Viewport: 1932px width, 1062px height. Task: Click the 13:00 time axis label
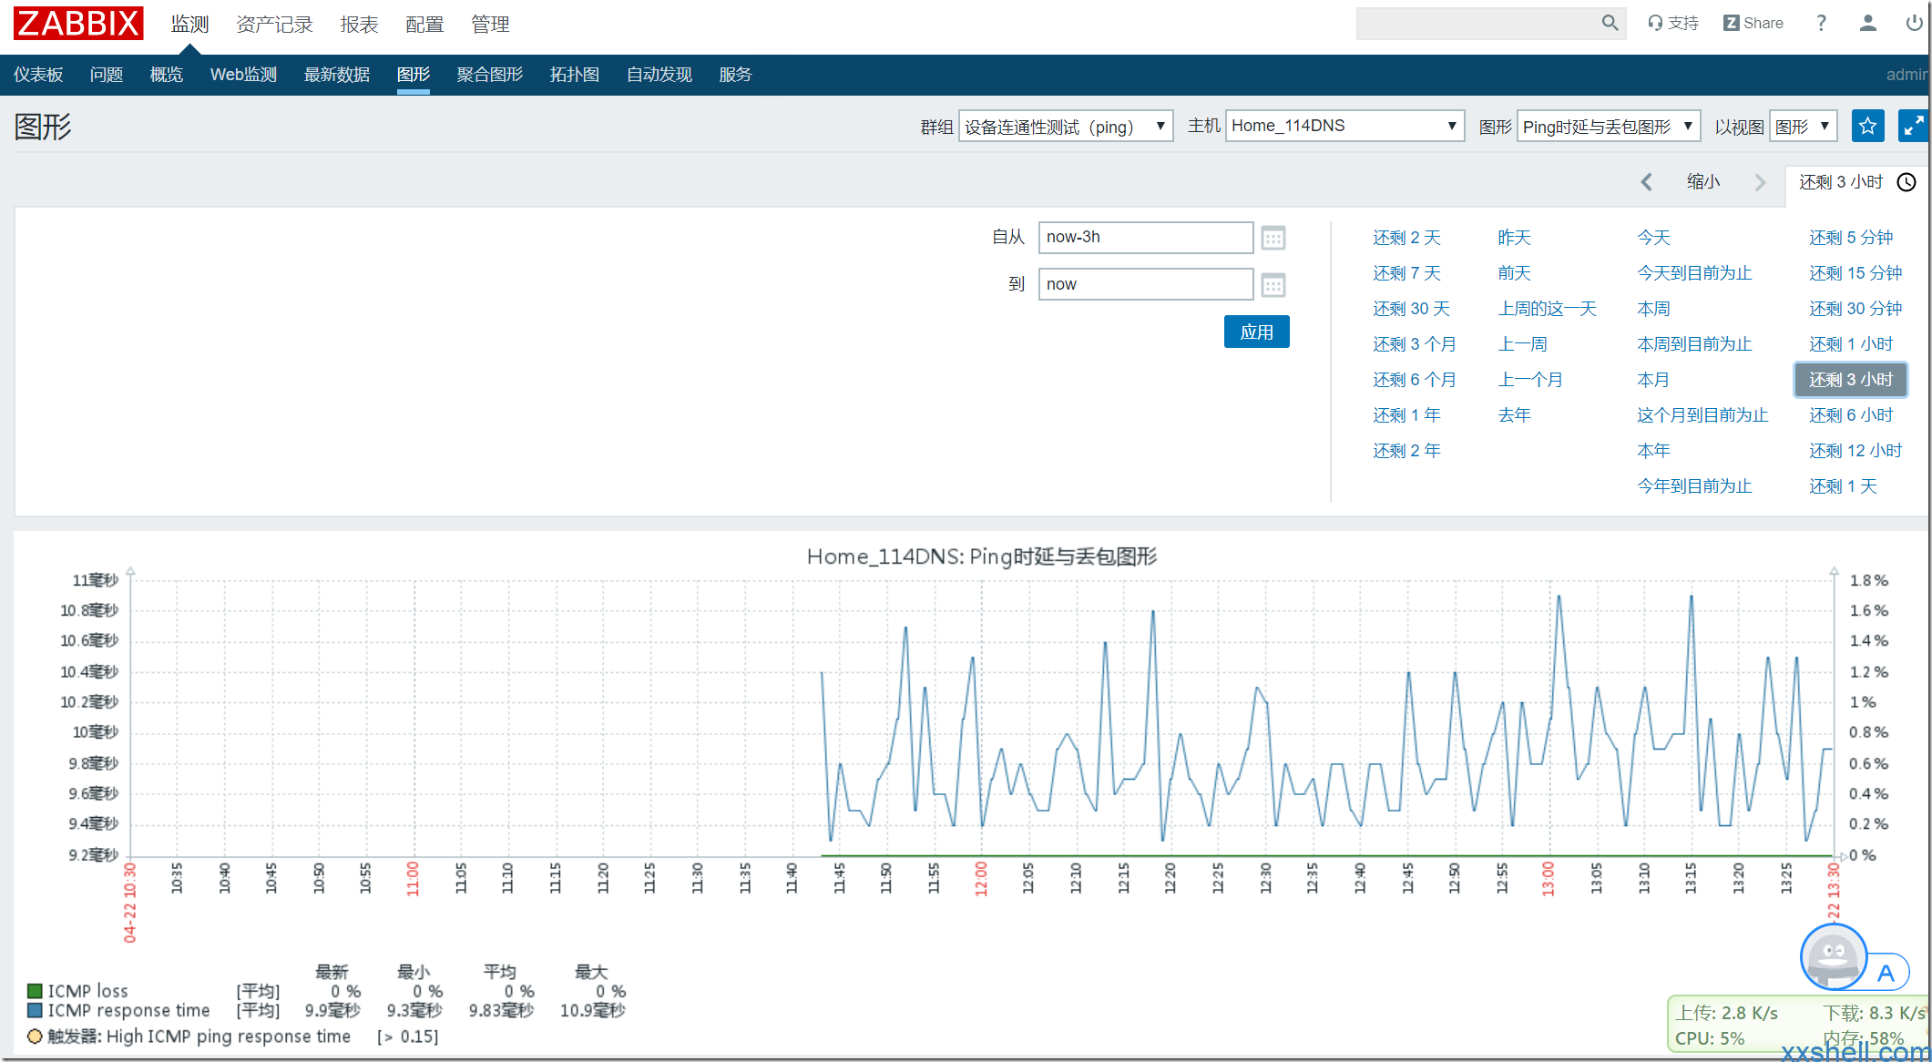pos(1549,879)
